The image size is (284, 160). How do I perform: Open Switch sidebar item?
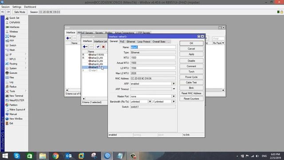[x=13, y=45]
